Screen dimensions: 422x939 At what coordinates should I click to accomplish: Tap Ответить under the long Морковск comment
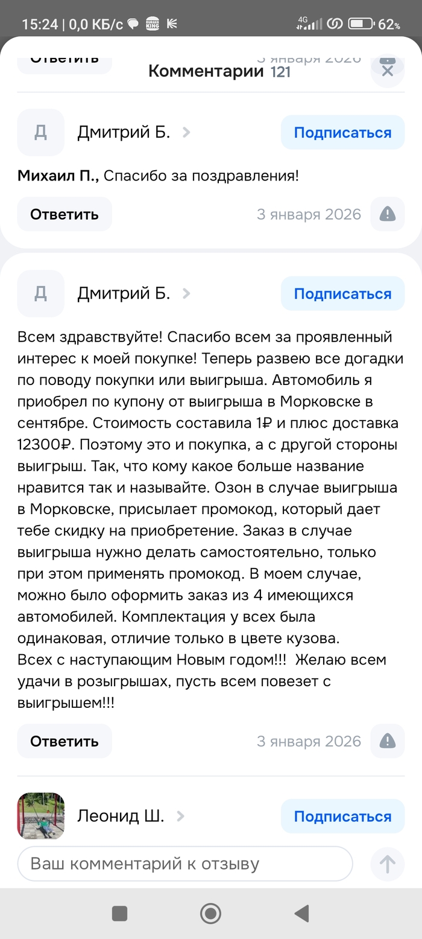coord(64,741)
